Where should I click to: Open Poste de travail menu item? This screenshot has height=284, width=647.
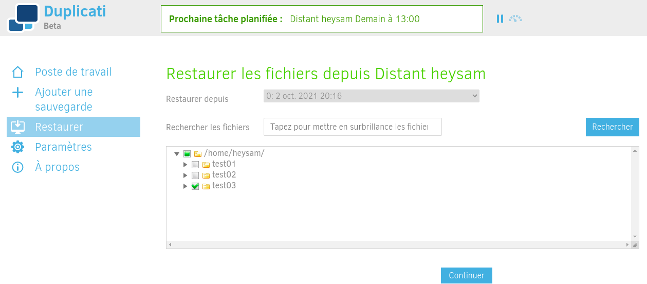pos(73,72)
